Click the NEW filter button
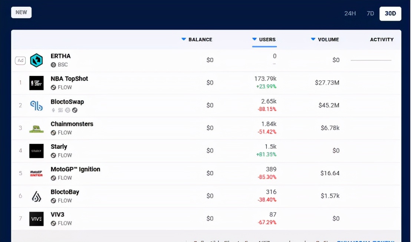This screenshot has height=242, width=411. (x=21, y=12)
